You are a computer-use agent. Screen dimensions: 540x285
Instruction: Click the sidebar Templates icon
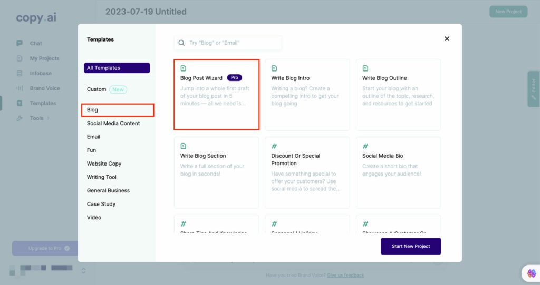tap(20, 103)
